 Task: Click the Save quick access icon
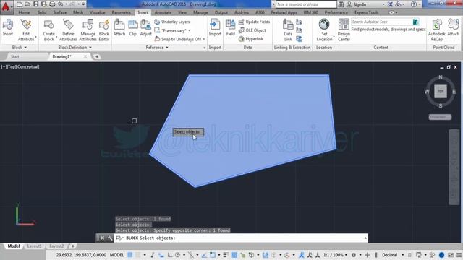point(35,4)
